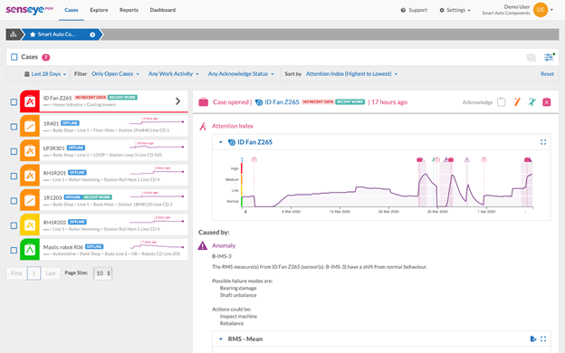
Task: Click the rightmost case marker on timeline
Action: (528, 159)
